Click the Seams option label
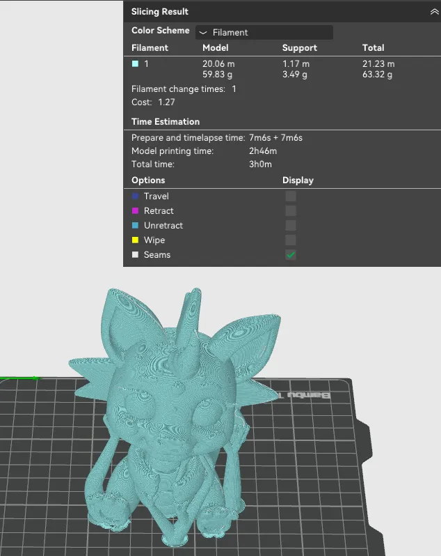 pos(157,254)
